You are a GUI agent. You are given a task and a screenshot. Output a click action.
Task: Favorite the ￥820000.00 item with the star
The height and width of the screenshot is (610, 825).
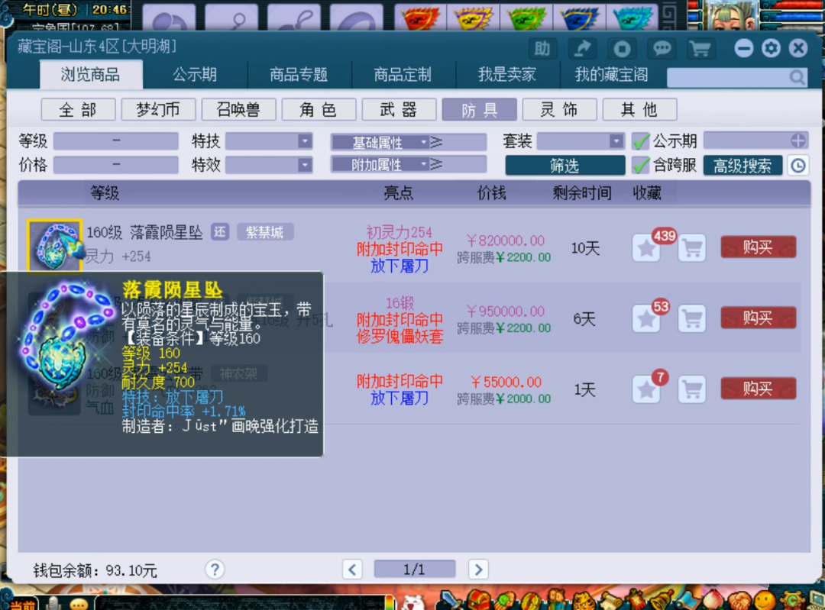point(647,247)
